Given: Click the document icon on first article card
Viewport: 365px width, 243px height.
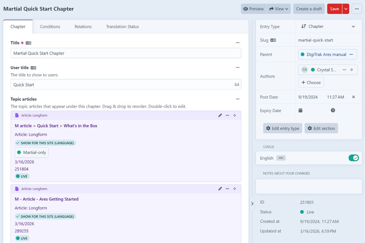Looking at the screenshot, I should 17,115.
